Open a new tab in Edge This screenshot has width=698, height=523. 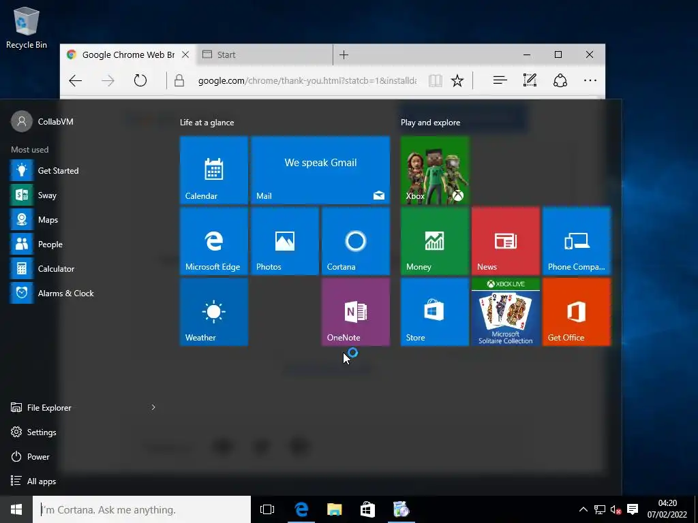tap(344, 54)
